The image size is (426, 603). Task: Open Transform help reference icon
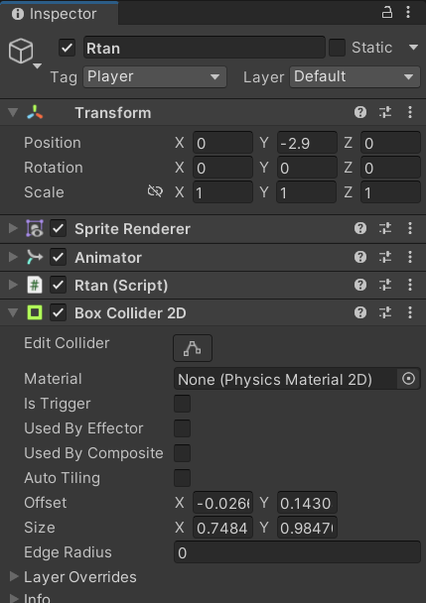(x=360, y=112)
